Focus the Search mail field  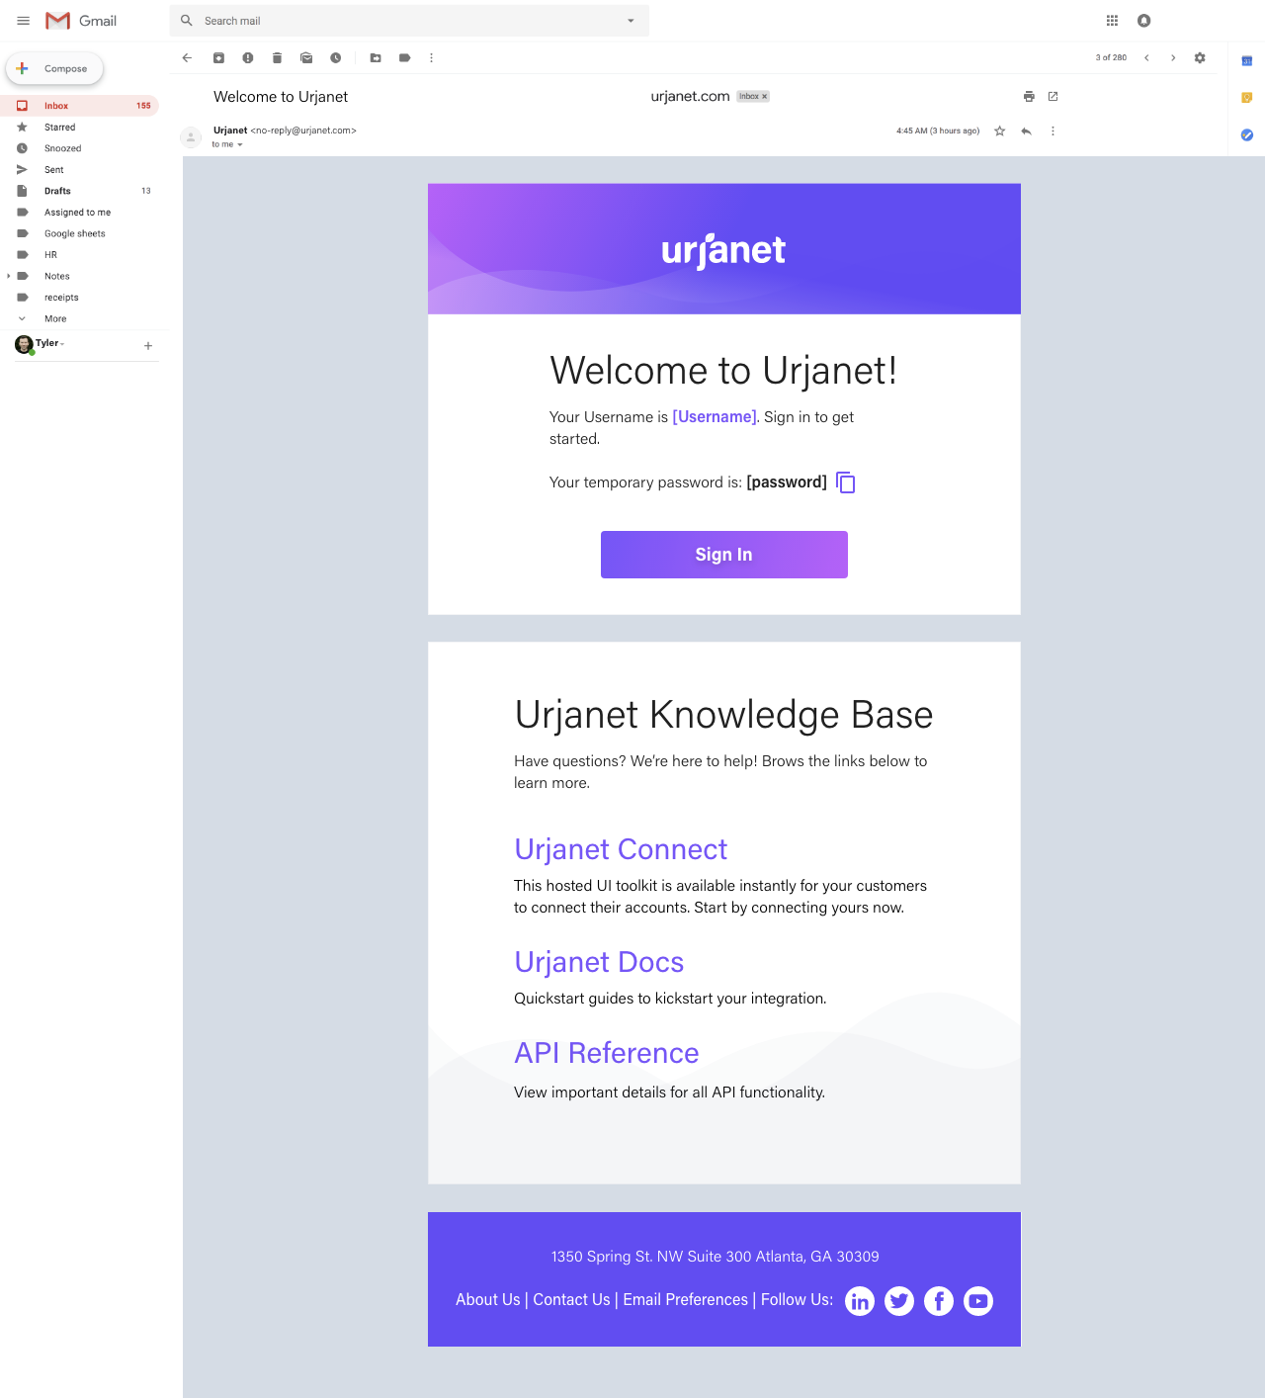409,21
